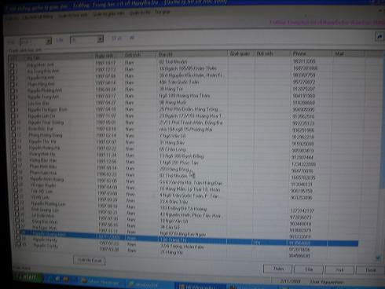Screen dimensions: 385x289
Task: Click the Địa chỉ column header
Action: pos(192,54)
